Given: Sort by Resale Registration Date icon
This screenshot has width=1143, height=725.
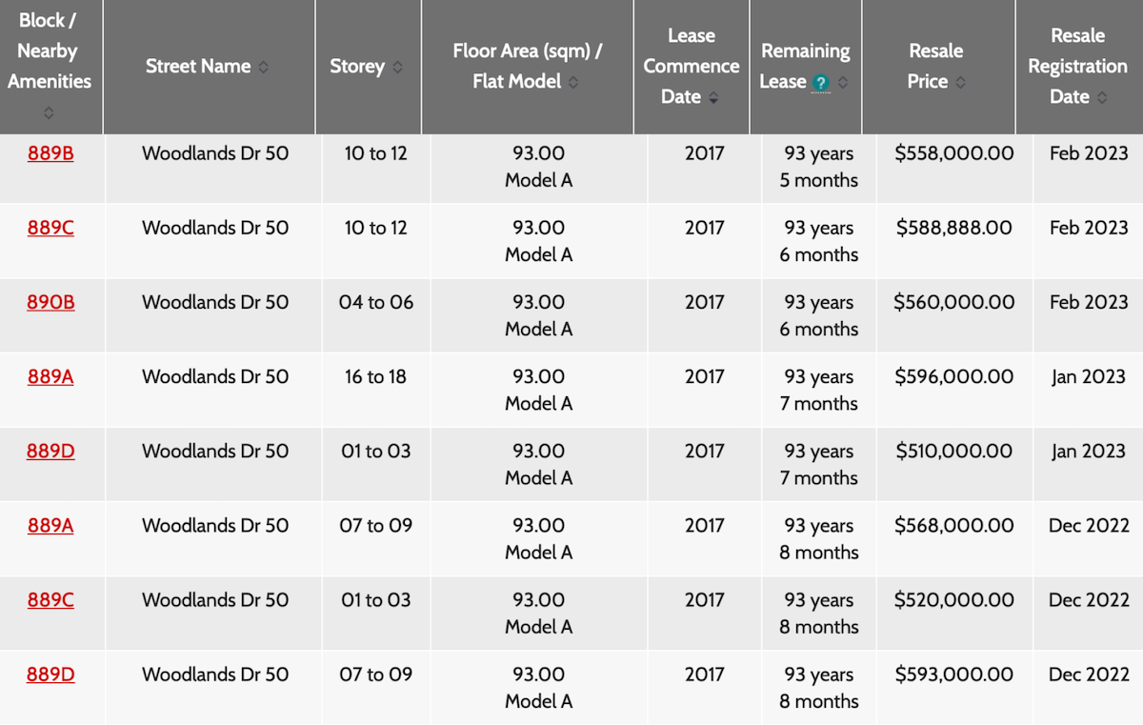Looking at the screenshot, I should 1102,97.
